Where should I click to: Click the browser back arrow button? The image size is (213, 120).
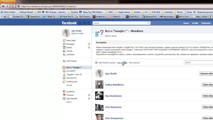point(3,6)
